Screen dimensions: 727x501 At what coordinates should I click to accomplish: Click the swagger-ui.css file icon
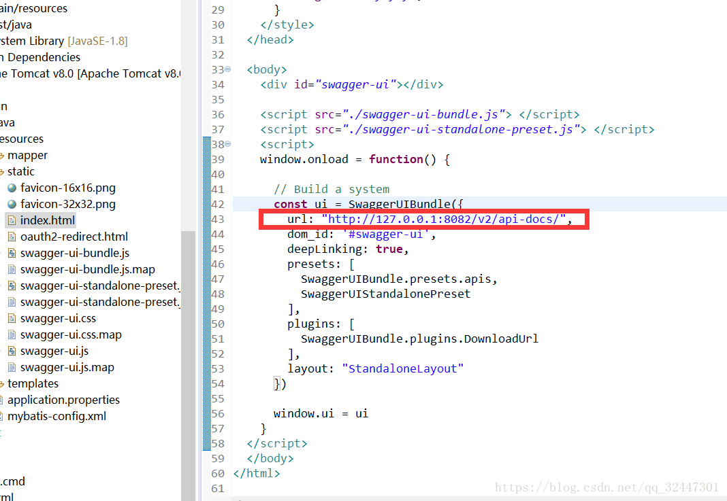click(x=12, y=319)
